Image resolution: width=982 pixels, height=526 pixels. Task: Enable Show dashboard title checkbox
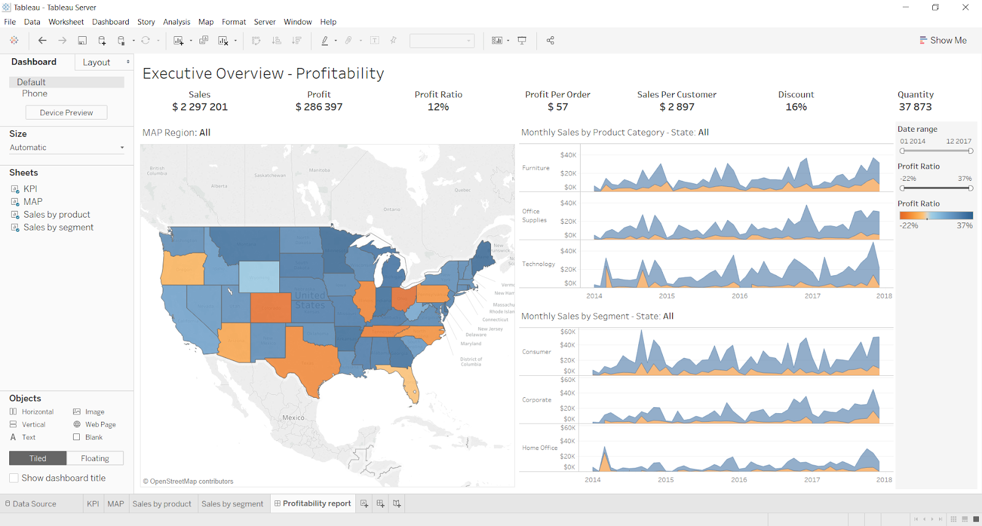14,478
